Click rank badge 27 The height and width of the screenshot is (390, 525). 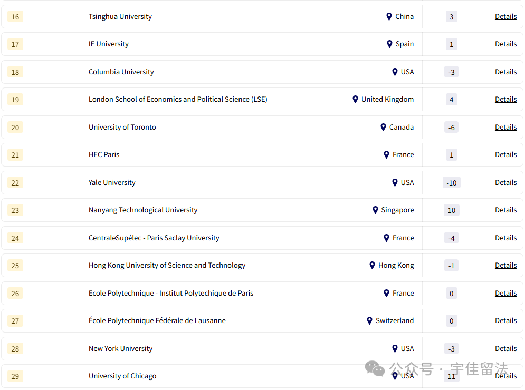[15, 321]
